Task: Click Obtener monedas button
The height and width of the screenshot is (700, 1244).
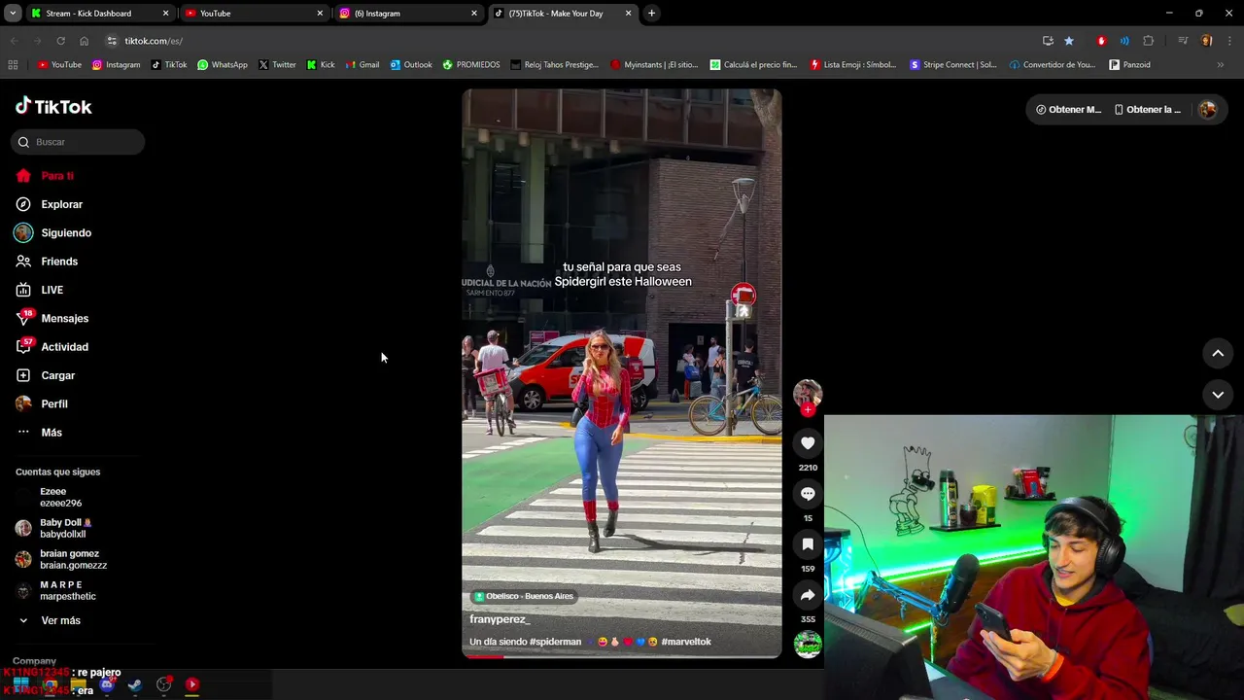Action: point(1068,110)
